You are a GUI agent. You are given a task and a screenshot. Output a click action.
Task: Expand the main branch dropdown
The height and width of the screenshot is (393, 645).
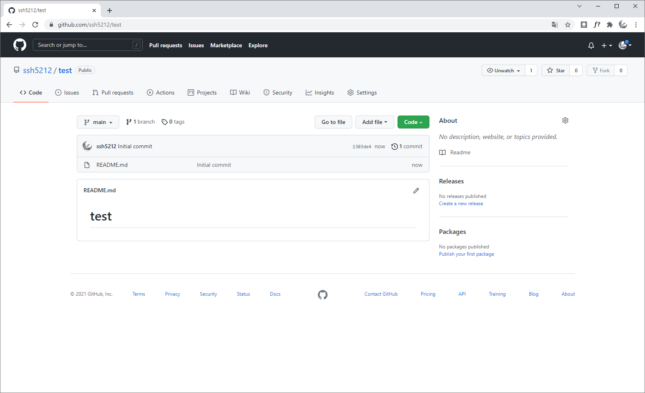pos(98,122)
